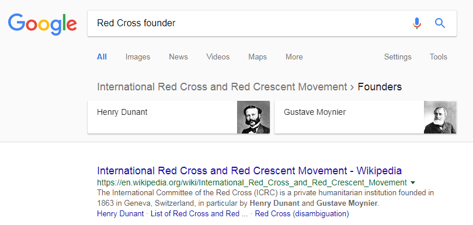
Task: Open the search Tools options
Action: (x=439, y=57)
